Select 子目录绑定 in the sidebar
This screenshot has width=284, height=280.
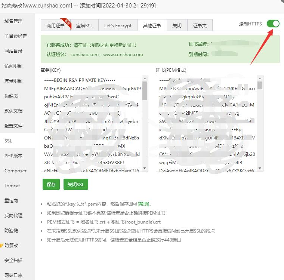pyautogui.click(x=16, y=36)
